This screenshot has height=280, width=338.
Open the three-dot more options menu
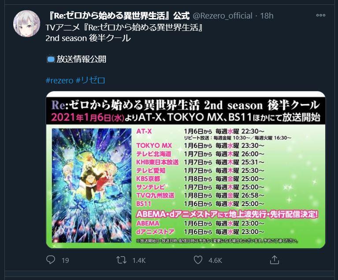[321, 15]
